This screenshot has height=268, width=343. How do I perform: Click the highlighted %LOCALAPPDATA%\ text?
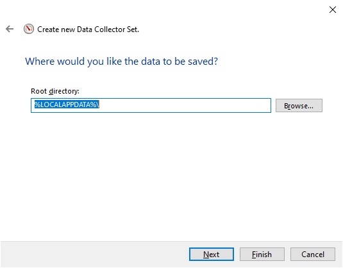pyautogui.click(x=67, y=105)
